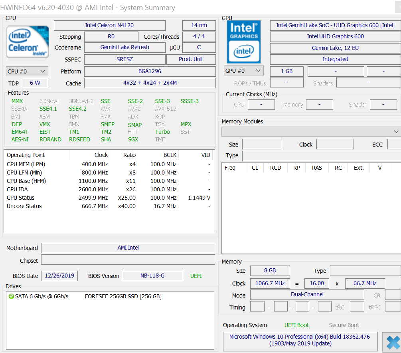Click the cache value 4x32 + 4x24 + 2x4M
The image size is (401, 353).
point(150,83)
